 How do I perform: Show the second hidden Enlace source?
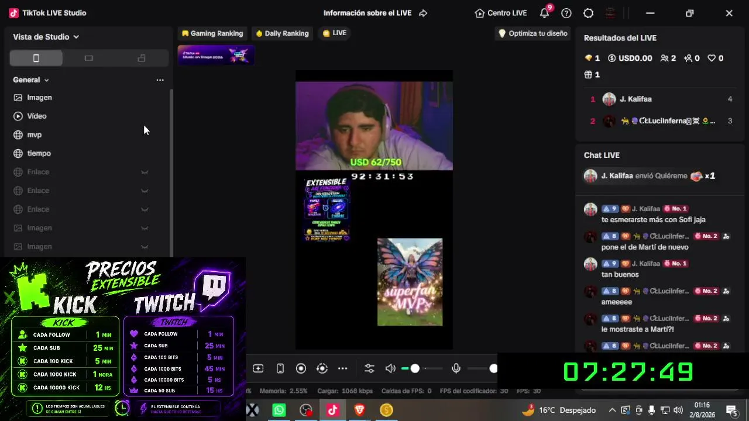pyautogui.click(x=145, y=191)
